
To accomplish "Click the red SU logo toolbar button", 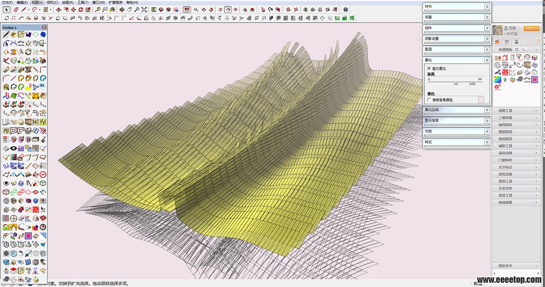I will [187, 10].
